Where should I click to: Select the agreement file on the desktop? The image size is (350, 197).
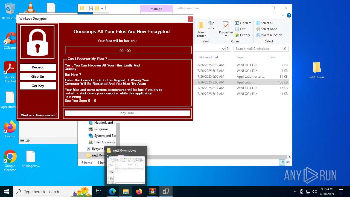(x=9, y=100)
